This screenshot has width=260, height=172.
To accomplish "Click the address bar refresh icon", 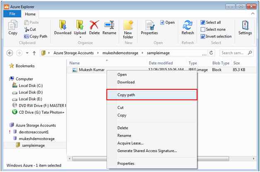I will [211, 53].
